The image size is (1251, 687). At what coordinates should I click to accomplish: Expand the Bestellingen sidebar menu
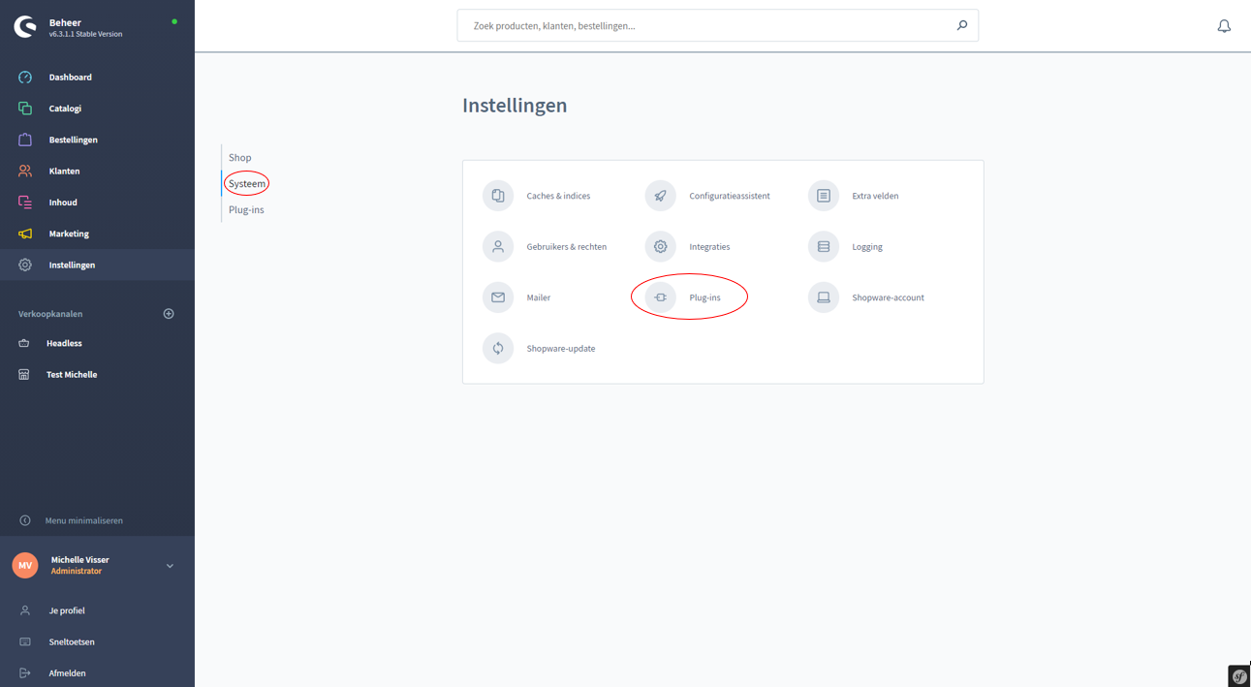[73, 140]
